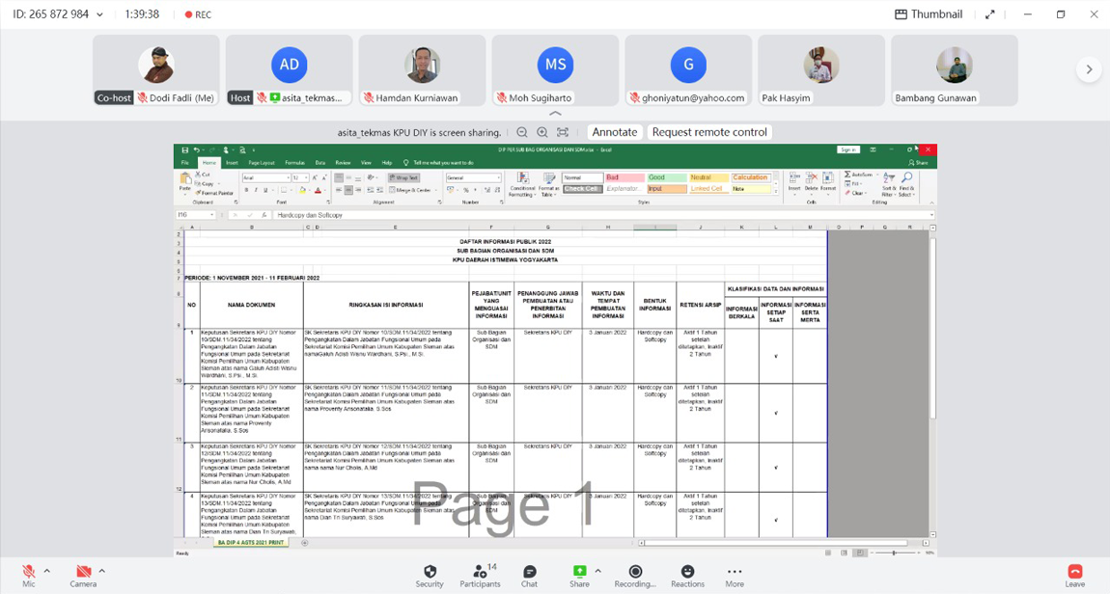Expand the video options arrow next to Camera
Image resolution: width=1110 pixels, height=594 pixels.
click(102, 571)
